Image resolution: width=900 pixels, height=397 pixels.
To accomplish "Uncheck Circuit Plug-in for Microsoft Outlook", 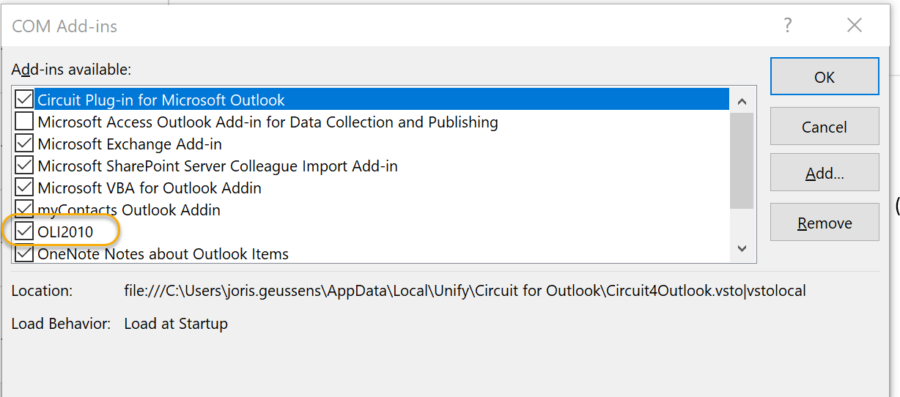I will 24,99.
